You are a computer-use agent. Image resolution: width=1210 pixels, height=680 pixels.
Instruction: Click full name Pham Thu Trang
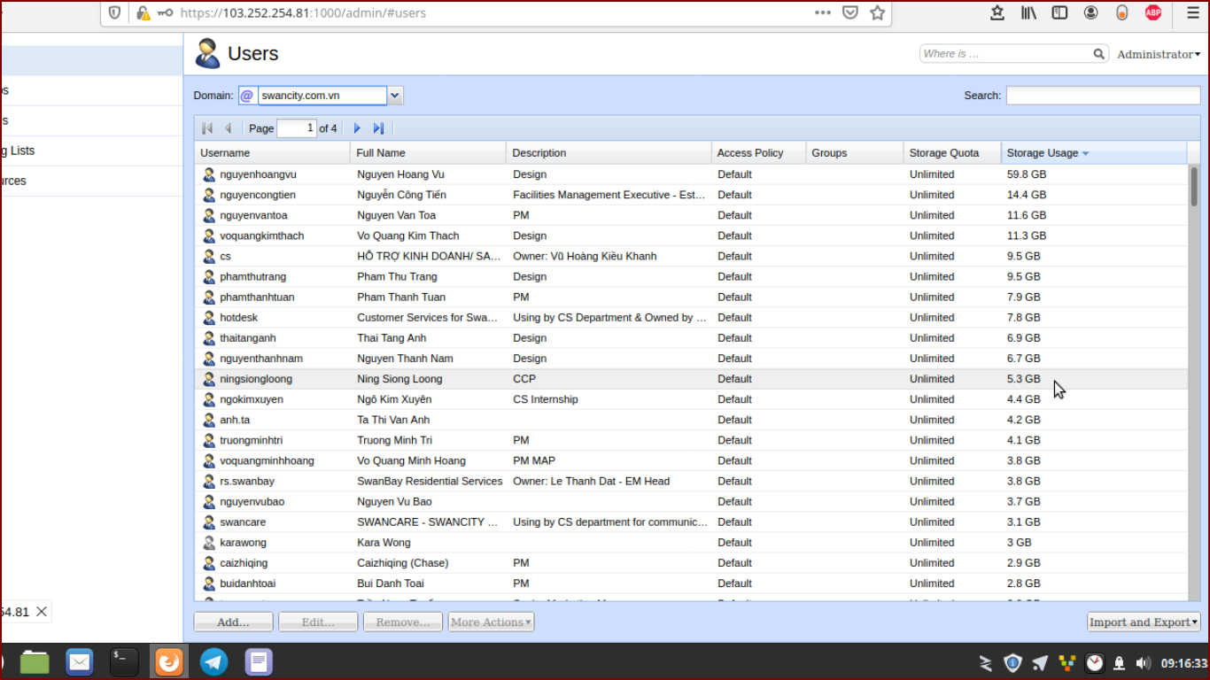(397, 276)
